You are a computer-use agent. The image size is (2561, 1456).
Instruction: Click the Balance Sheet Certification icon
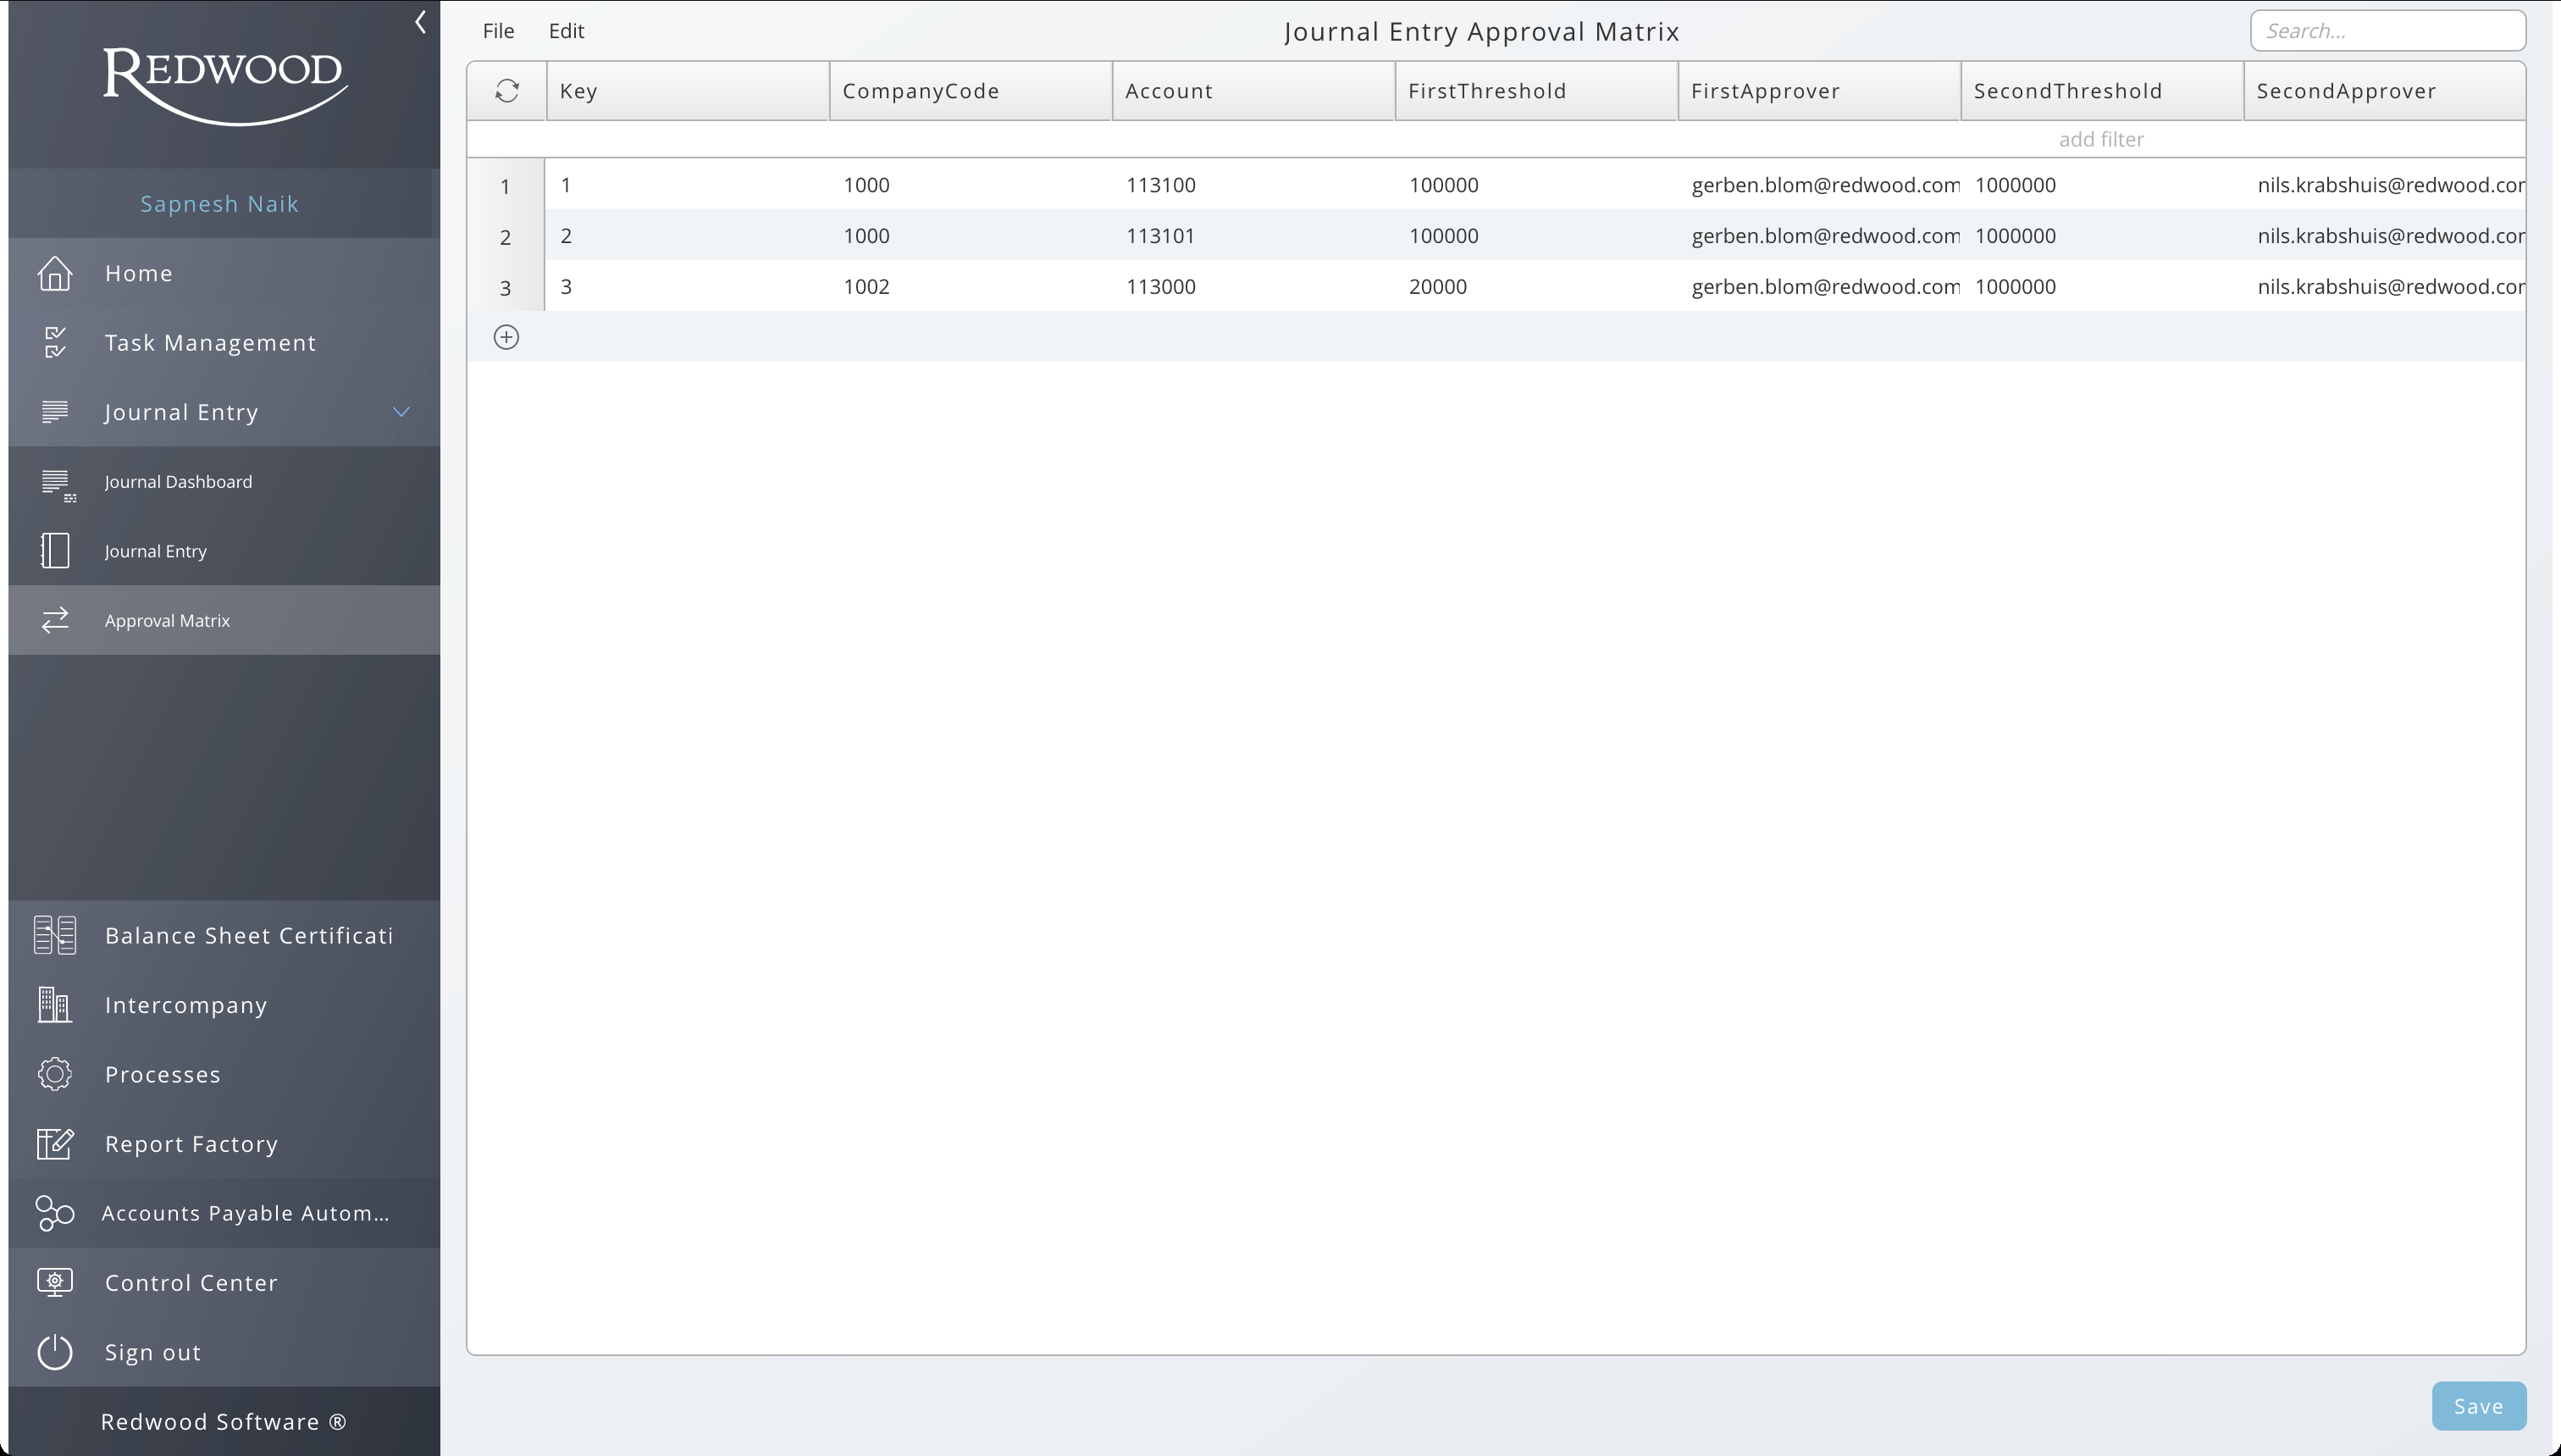(x=55, y=935)
